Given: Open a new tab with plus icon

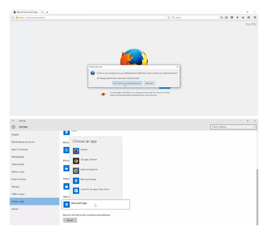Looking at the screenshot, I should [x=47, y=12].
